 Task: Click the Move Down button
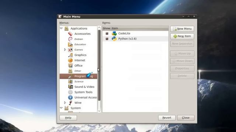click(x=182, y=61)
